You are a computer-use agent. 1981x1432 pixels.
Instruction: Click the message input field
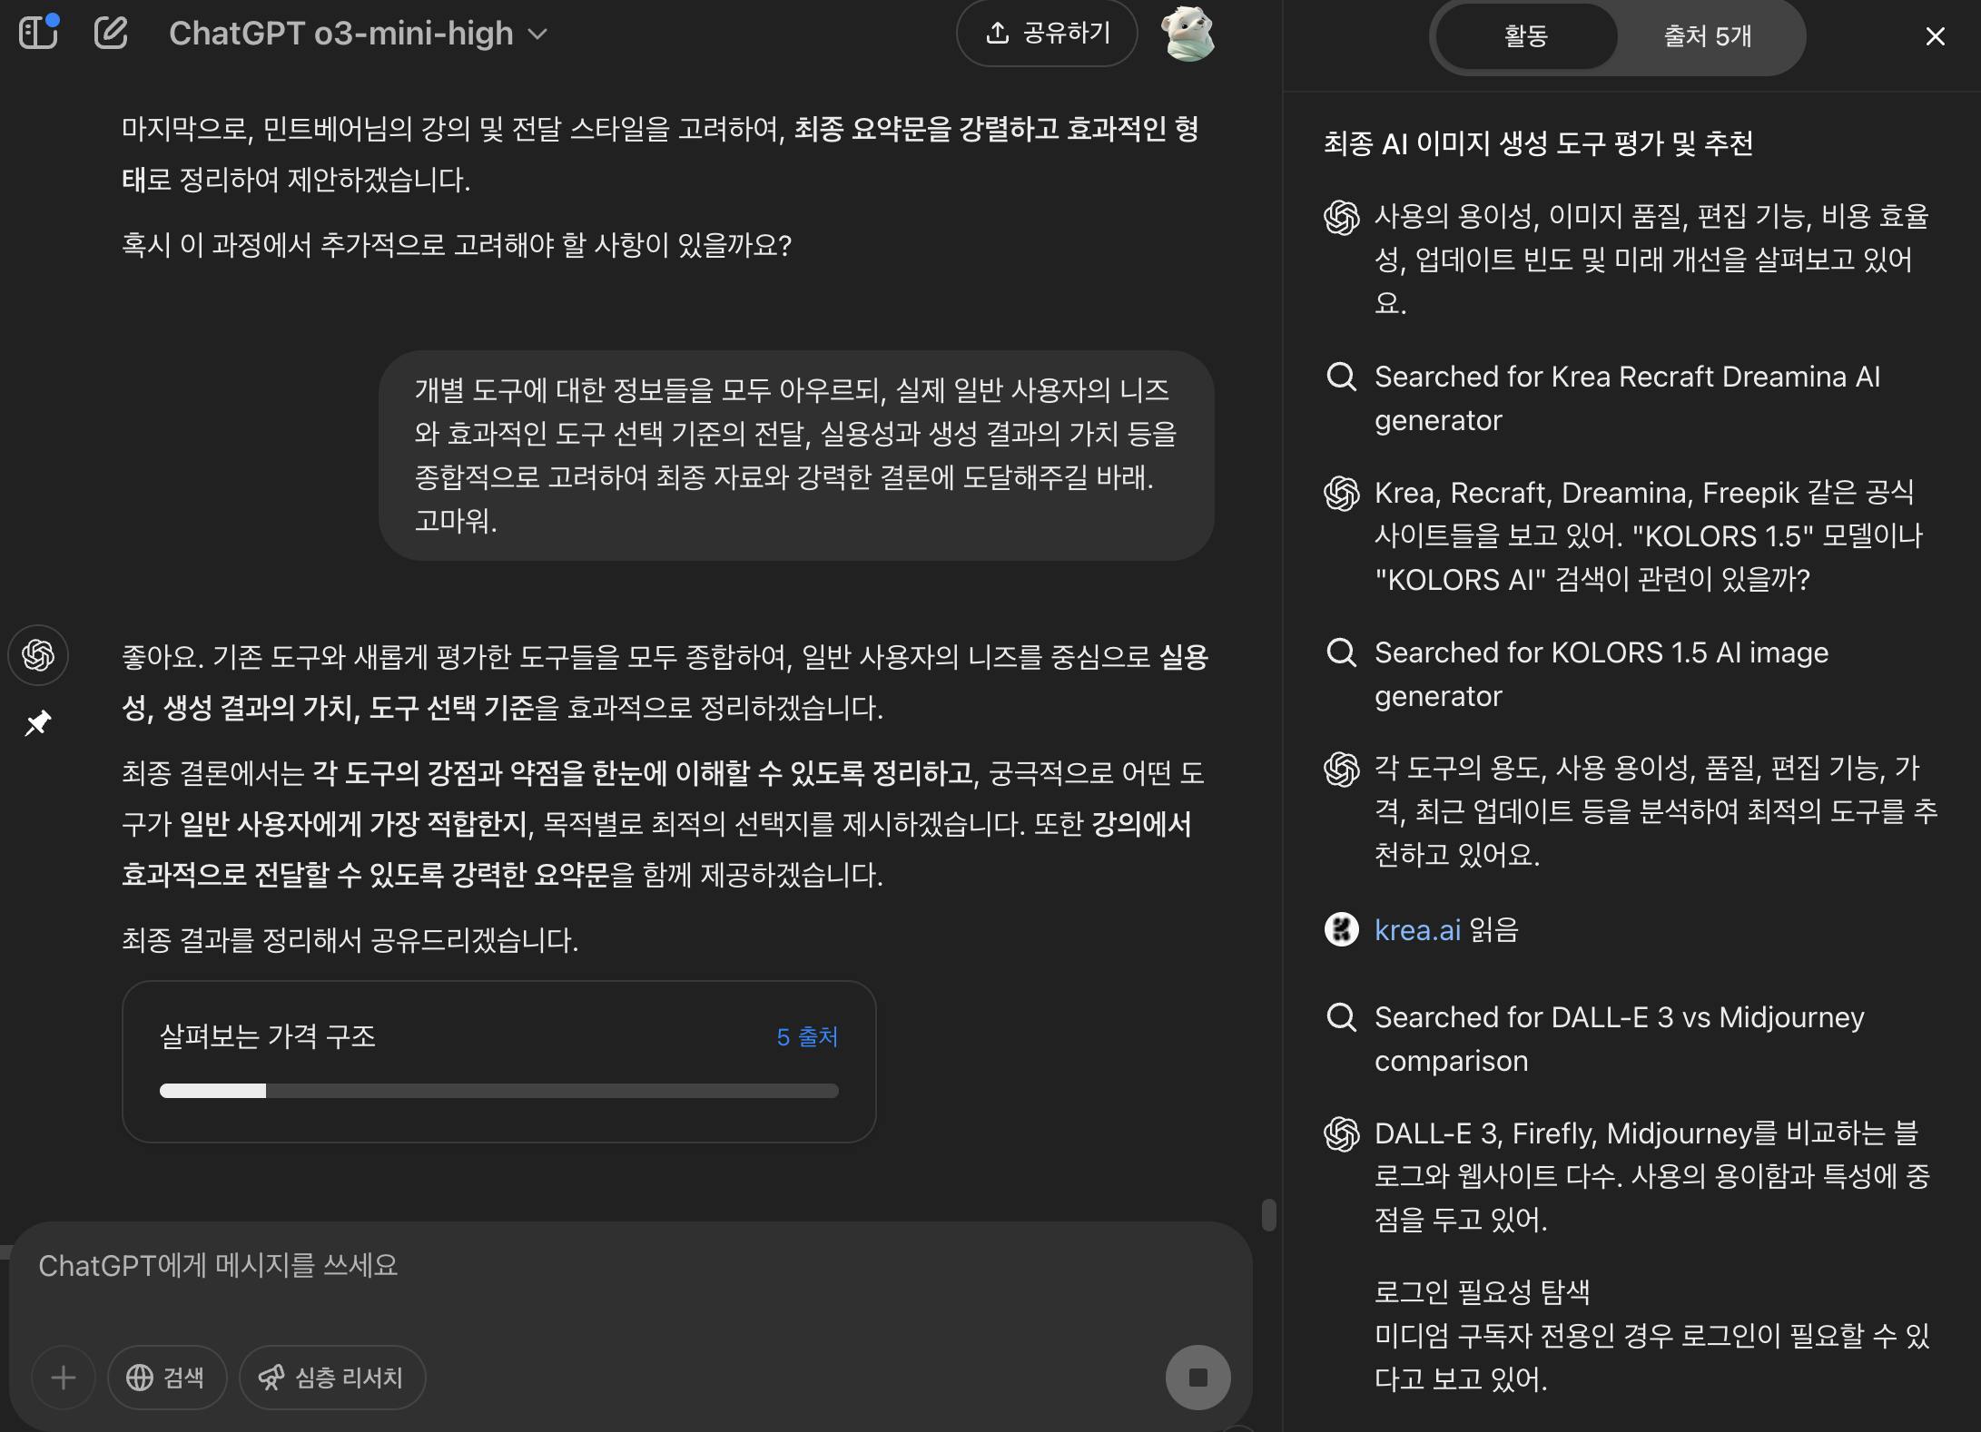(631, 1265)
